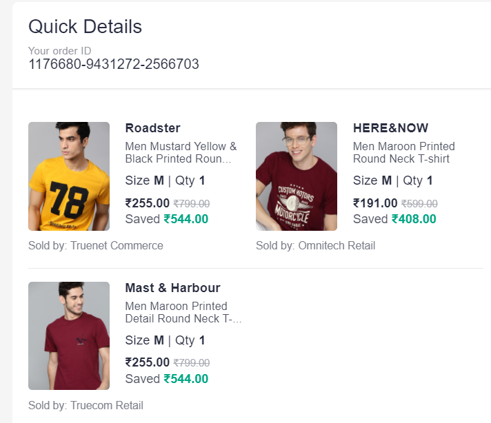491x423 pixels.
Task: Click Roadster's ₹255.00 price
Action: click(147, 203)
